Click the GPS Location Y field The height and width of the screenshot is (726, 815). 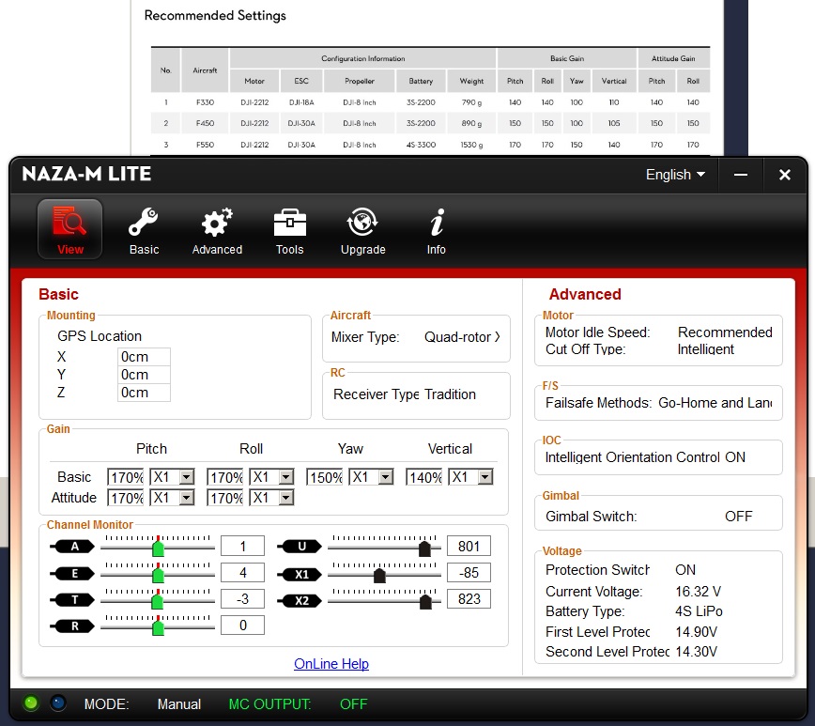pyautogui.click(x=144, y=375)
